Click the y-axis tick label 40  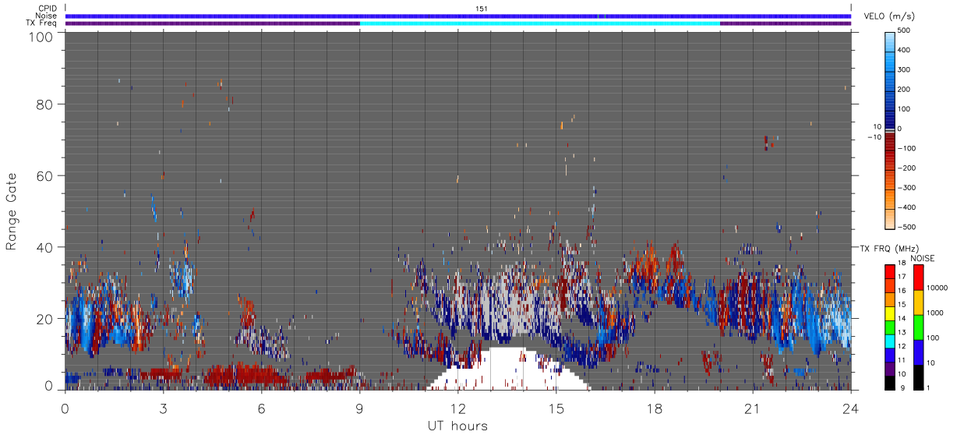(44, 247)
